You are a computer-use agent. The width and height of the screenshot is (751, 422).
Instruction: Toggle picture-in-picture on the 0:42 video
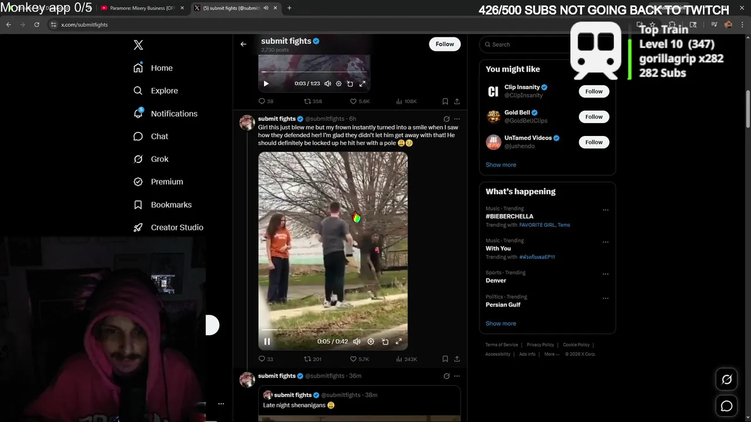point(385,341)
